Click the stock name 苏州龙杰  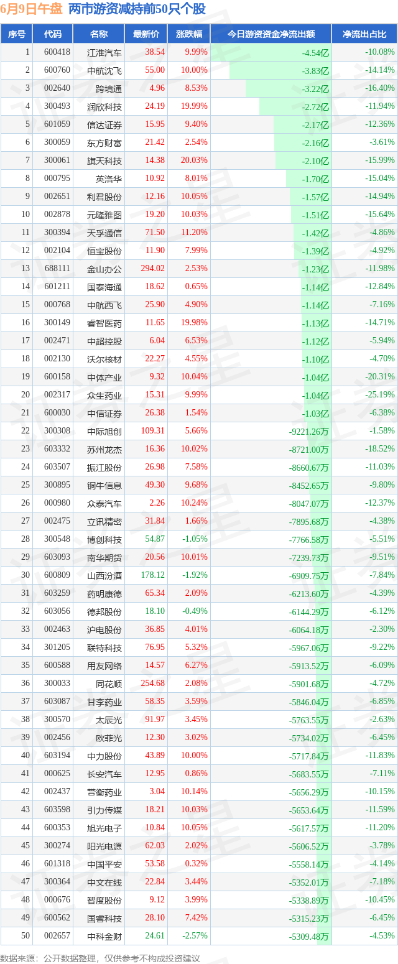pyautogui.click(x=104, y=450)
